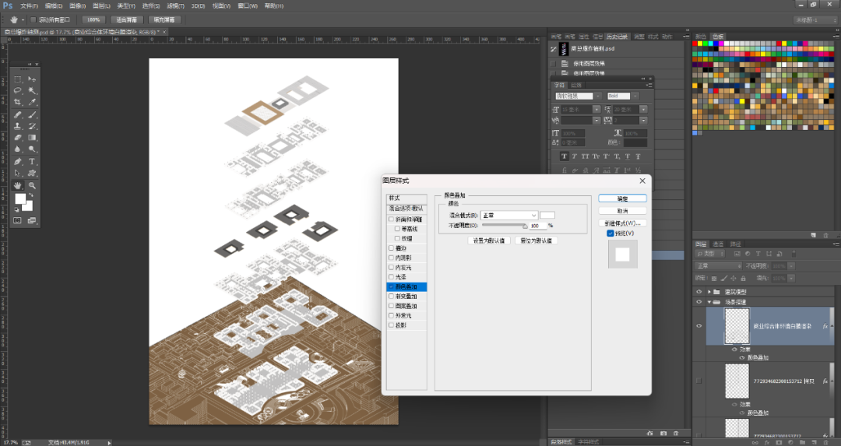841x446 pixels.
Task: Uncheck the Preview (V) checkbox
Action: [x=610, y=234]
